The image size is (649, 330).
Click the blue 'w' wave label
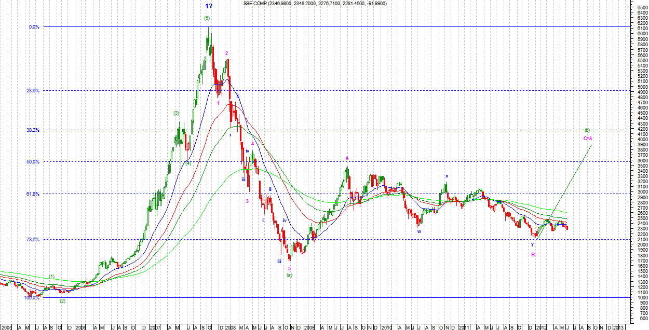coord(418,231)
